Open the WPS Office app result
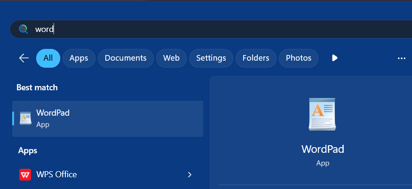 coord(108,174)
